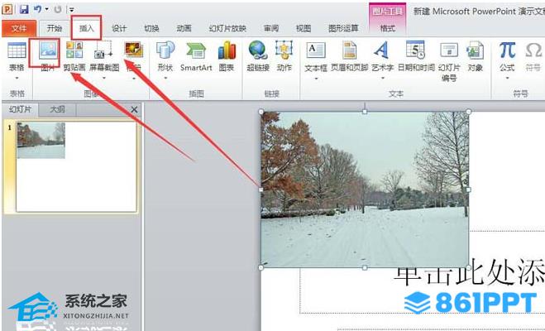
Task: Open Header and Footer (页眉和页脚)
Action: pyautogui.click(x=349, y=50)
